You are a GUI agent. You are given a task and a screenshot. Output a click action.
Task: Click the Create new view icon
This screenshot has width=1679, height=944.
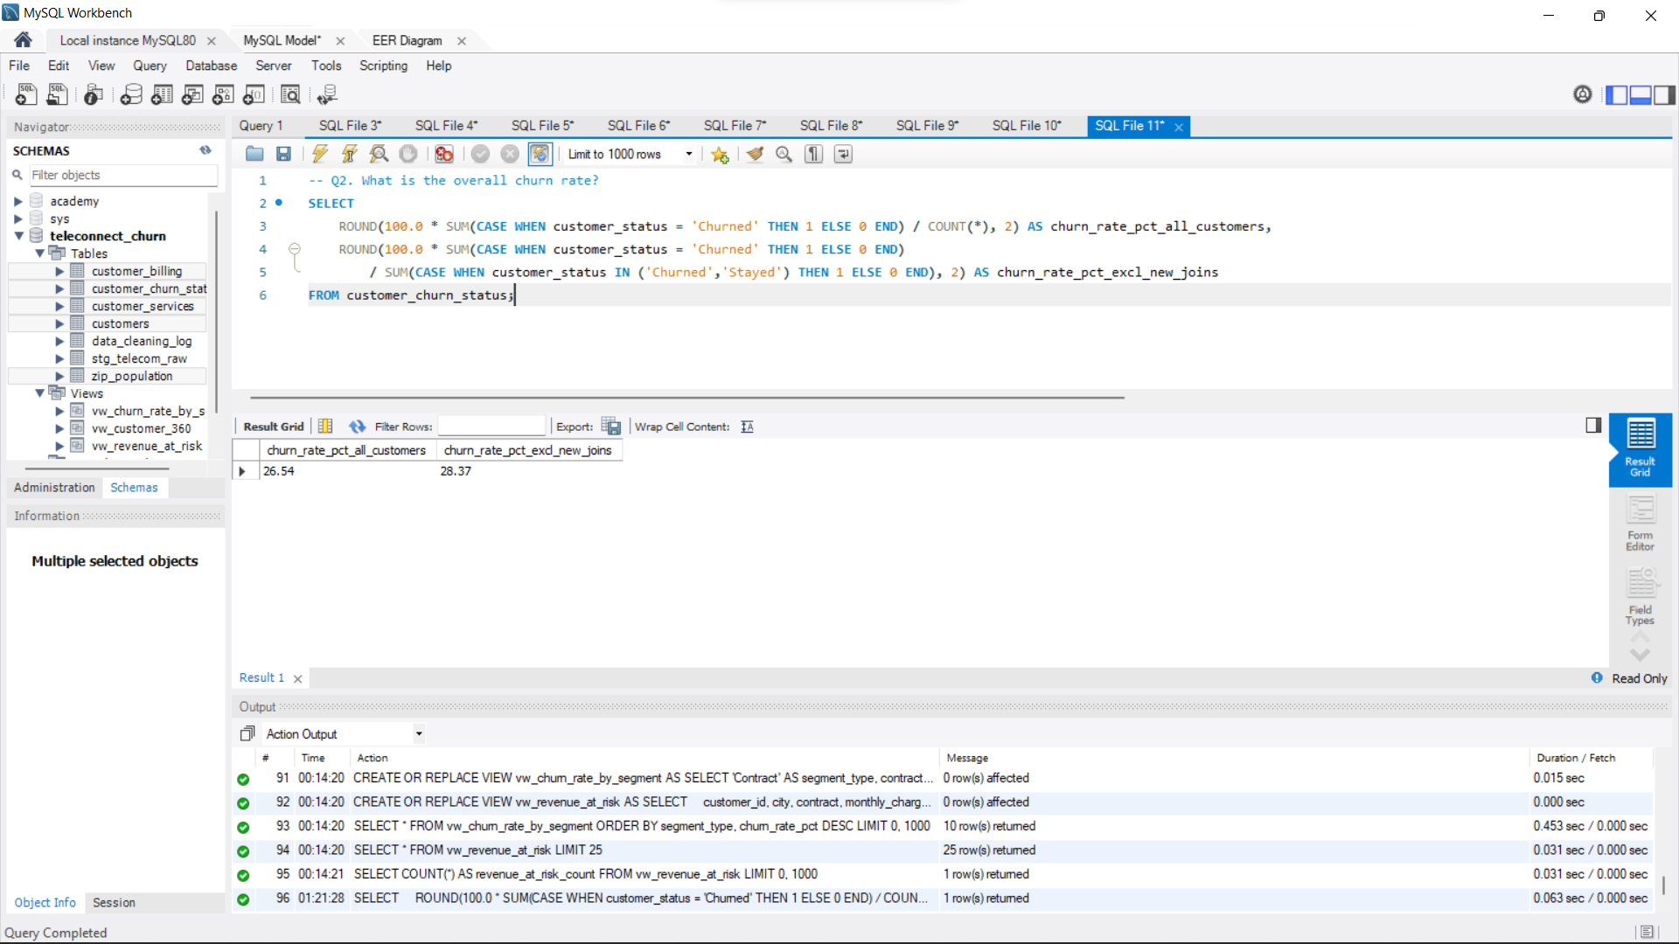click(192, 94)
